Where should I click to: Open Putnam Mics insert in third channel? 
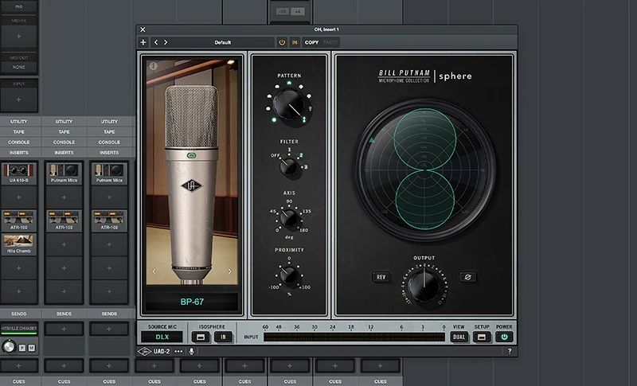tap(109, 174)
